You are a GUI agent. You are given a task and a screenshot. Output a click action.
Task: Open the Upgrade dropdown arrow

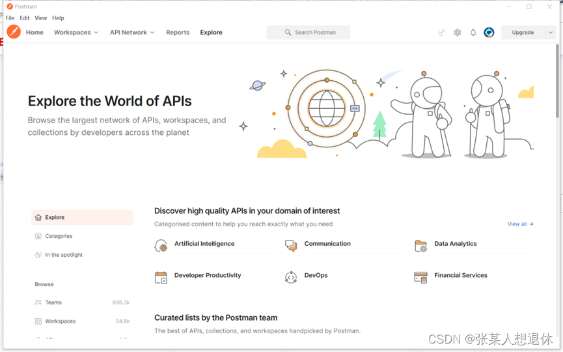pyautogui.click(x=551, y=33)
